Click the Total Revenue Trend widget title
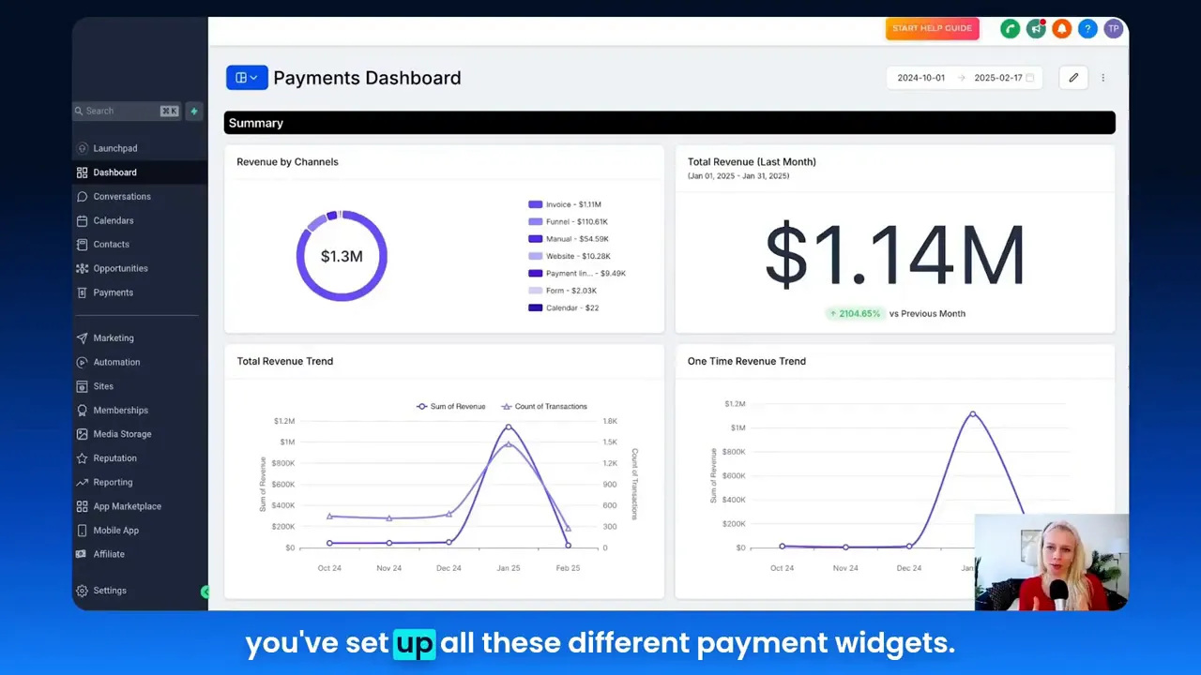 tap(284, 361)
